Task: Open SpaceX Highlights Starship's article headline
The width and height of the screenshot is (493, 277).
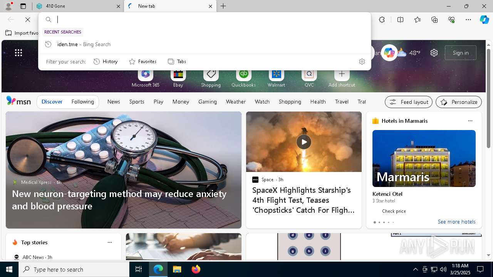Action: click(x=304, y=200)
